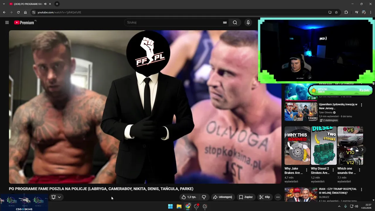Open the Chrome extensions puzzle icon
Image resolution: width=375 pixels, height=211 pixels.
pyautogui.click(x=346, y=12)
